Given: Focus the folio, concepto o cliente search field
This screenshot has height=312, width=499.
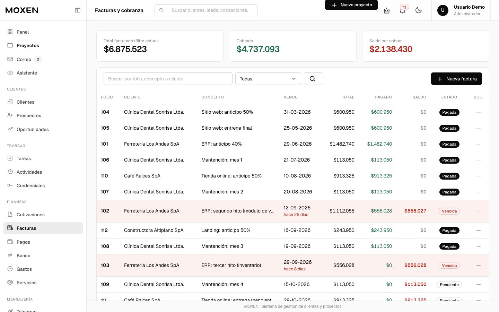Looking at the screenshot, I should click(168, 79).
